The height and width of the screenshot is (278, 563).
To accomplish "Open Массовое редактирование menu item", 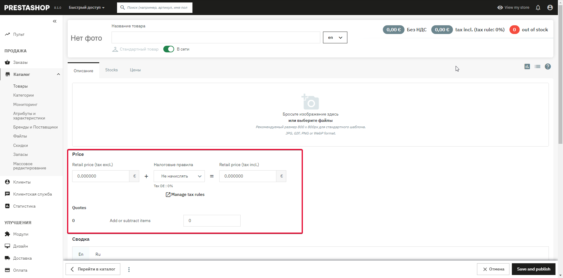I will pos(30,166).
